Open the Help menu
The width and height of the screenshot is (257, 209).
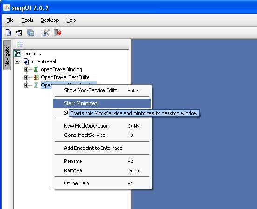coord(71,20)
